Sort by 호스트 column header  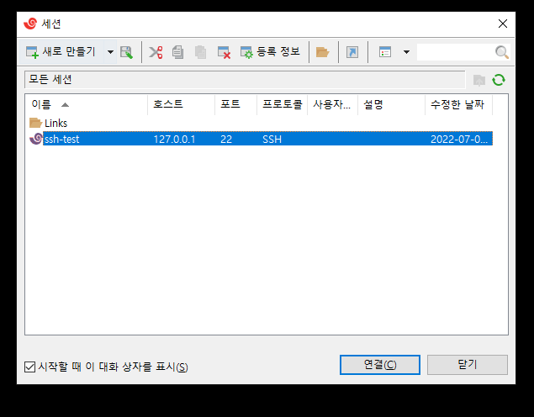click(x=181, y=104)
